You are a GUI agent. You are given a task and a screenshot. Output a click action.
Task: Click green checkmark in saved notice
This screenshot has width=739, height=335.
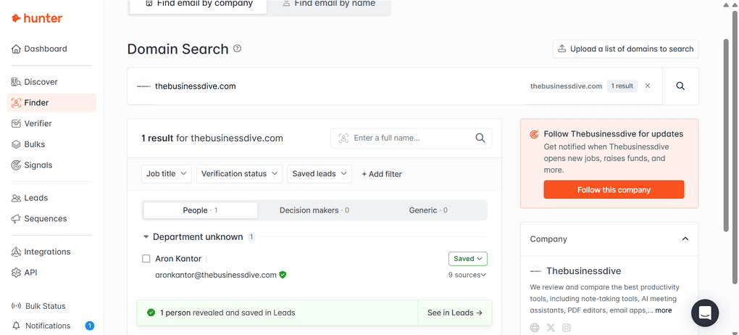click(151, 313)
